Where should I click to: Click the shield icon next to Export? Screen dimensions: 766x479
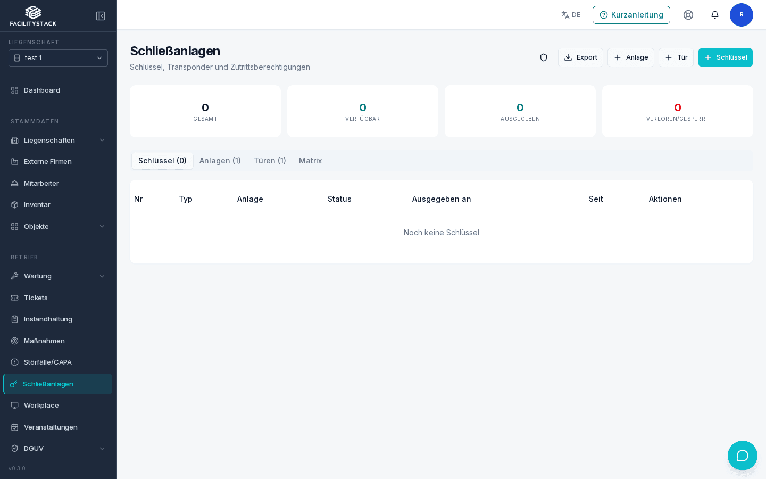(544, 57)
